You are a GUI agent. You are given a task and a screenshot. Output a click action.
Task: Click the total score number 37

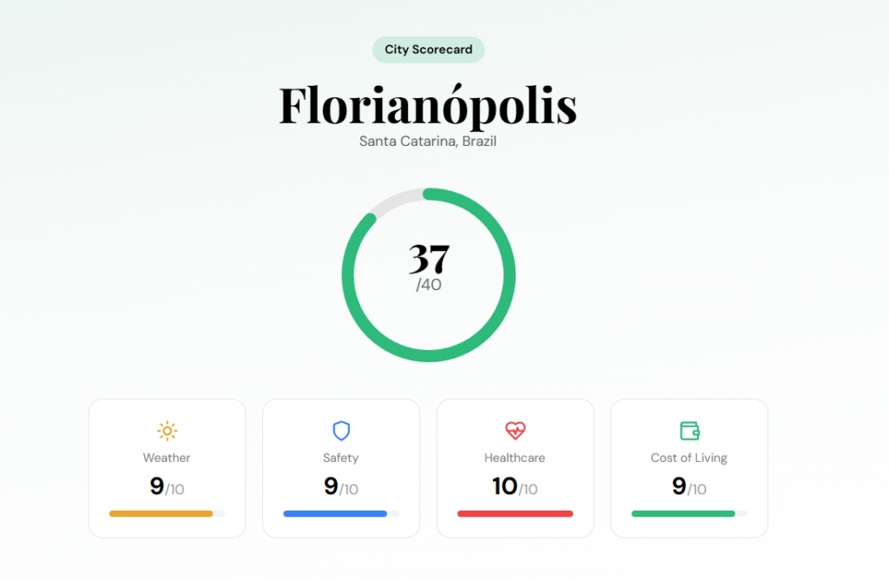click(x=429, y=258)
